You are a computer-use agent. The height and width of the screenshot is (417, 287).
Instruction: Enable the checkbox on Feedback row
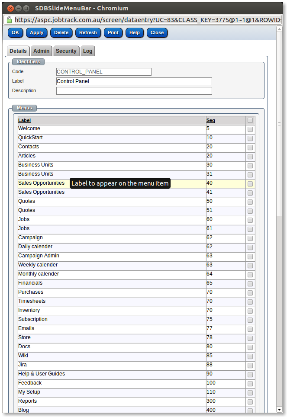[x=250, y=384]
